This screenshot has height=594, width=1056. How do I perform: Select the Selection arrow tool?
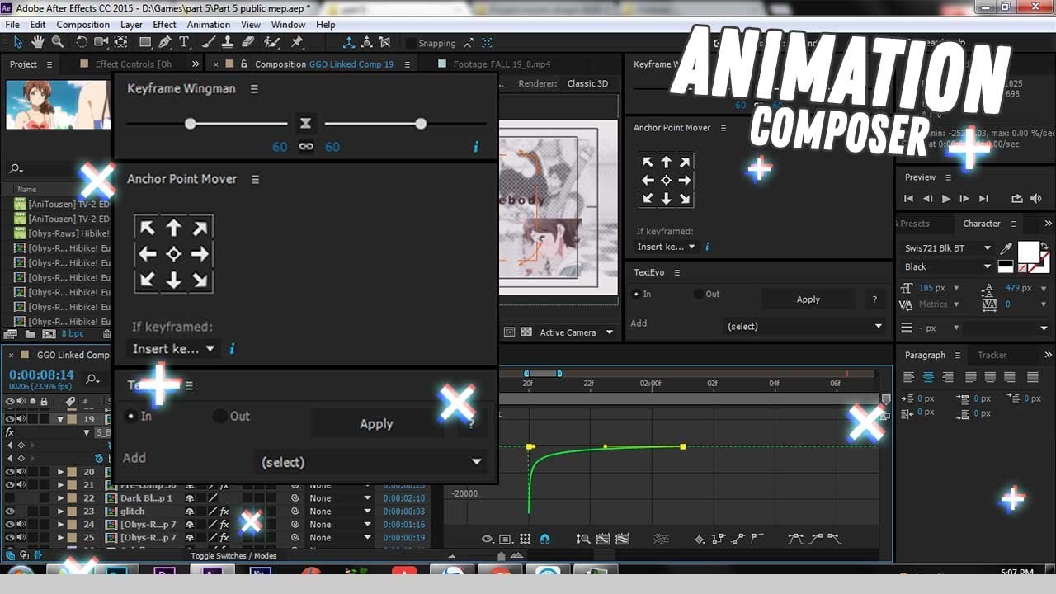pos(18,42)
